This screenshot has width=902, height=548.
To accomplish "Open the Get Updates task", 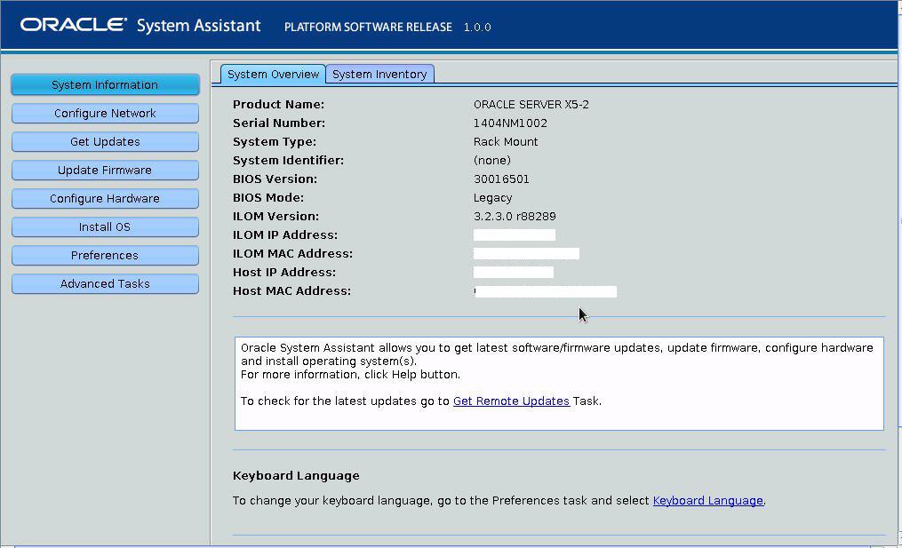I will coord(105,141).
